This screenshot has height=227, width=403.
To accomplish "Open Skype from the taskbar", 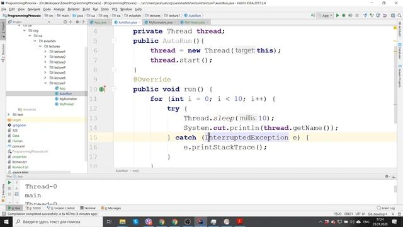I will pyautogui.click(x=135, y=221).
